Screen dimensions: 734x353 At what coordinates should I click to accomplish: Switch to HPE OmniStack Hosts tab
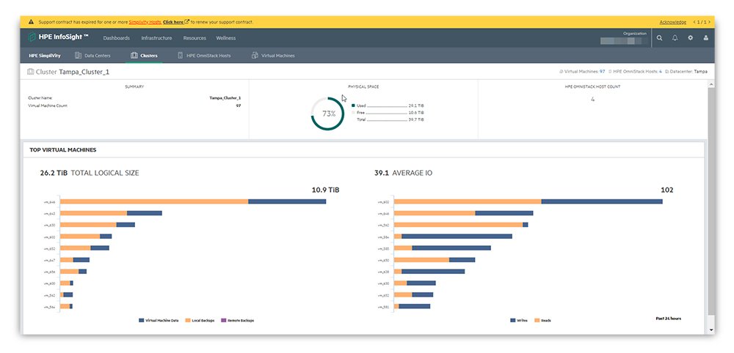pyautogui.click(x=204, y=56)
